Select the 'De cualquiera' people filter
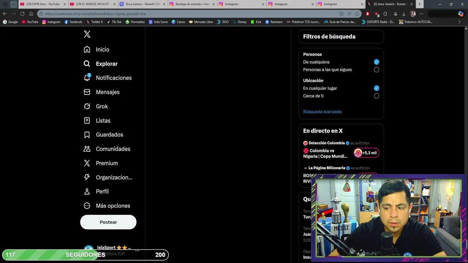The height and width of the screenshot is (263, 468). point(377,62)
